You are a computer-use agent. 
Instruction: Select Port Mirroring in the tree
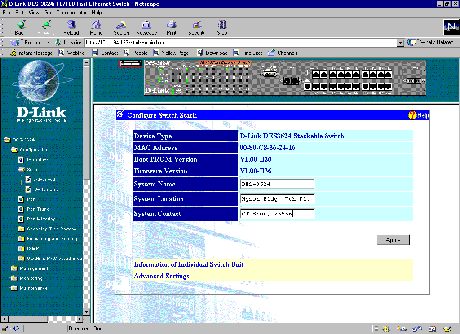41,219
